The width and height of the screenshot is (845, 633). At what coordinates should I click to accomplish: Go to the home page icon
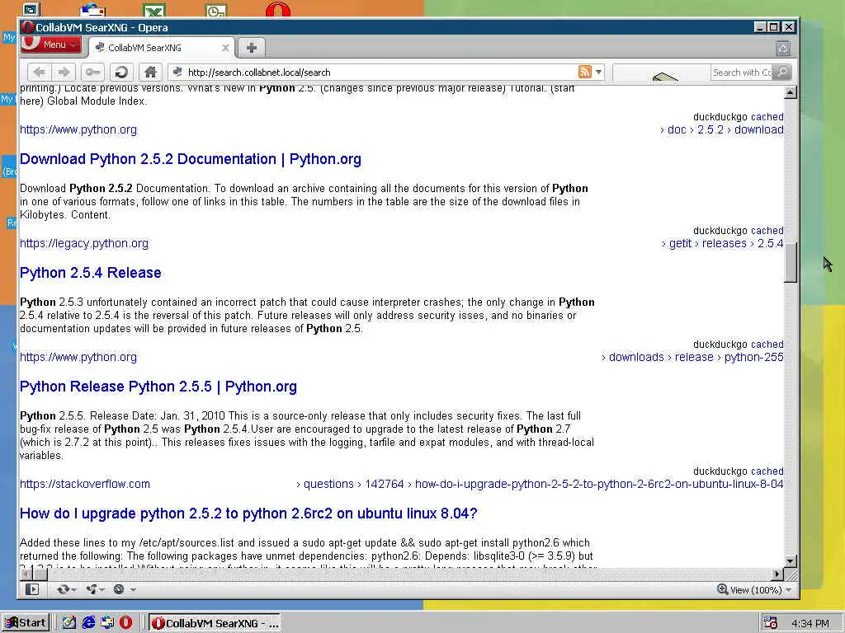point(150,73)
